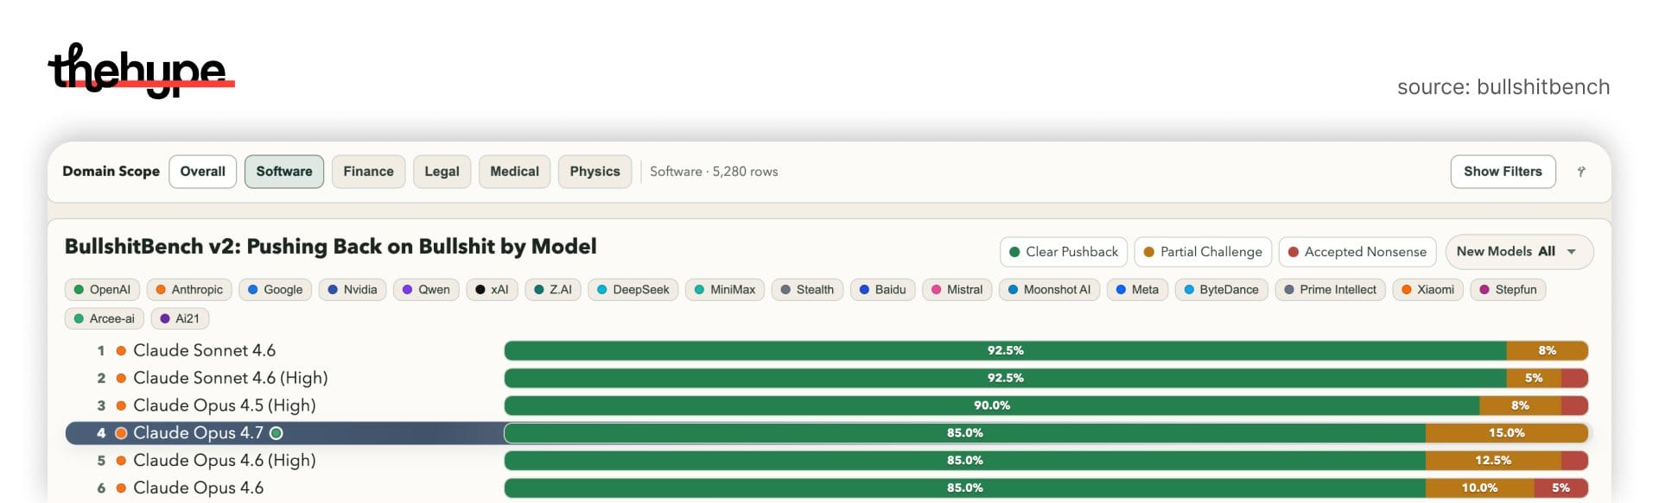Toggle the ByteDance vendor filter chip
1659x503 pixels.
1221,290
